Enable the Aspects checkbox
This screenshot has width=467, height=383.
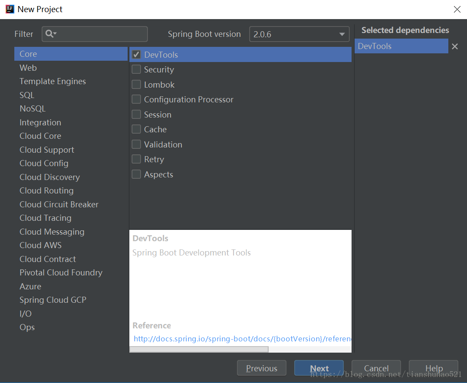[136, 174]
